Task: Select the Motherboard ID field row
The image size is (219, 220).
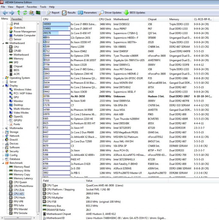Action: point(105,218)
